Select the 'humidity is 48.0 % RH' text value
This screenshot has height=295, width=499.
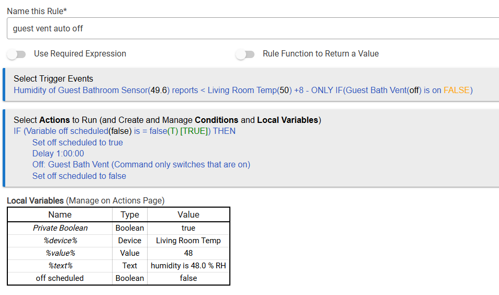(x=188, y=266)
